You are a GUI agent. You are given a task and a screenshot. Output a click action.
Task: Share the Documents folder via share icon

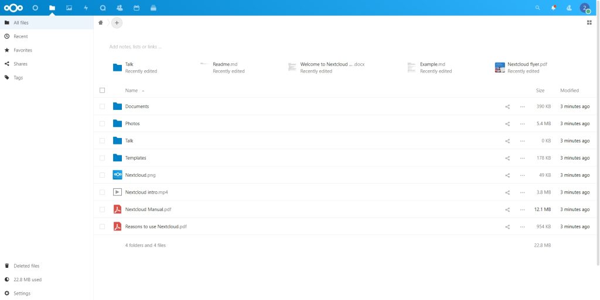coord(507,106)
